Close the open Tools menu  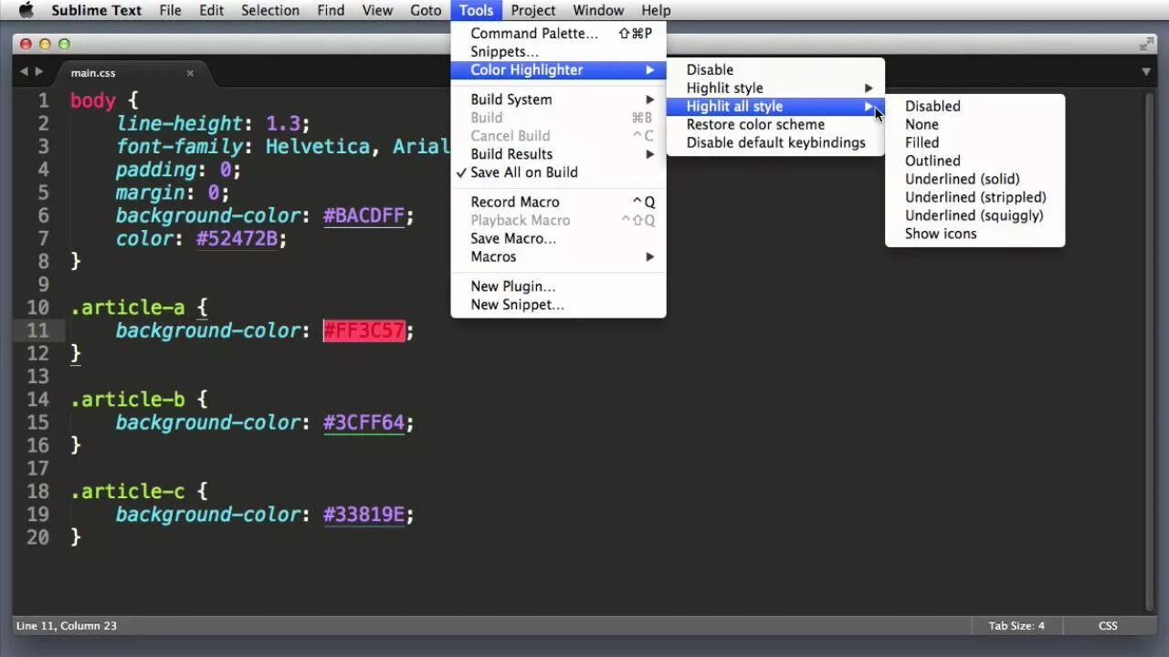[476, 10]
